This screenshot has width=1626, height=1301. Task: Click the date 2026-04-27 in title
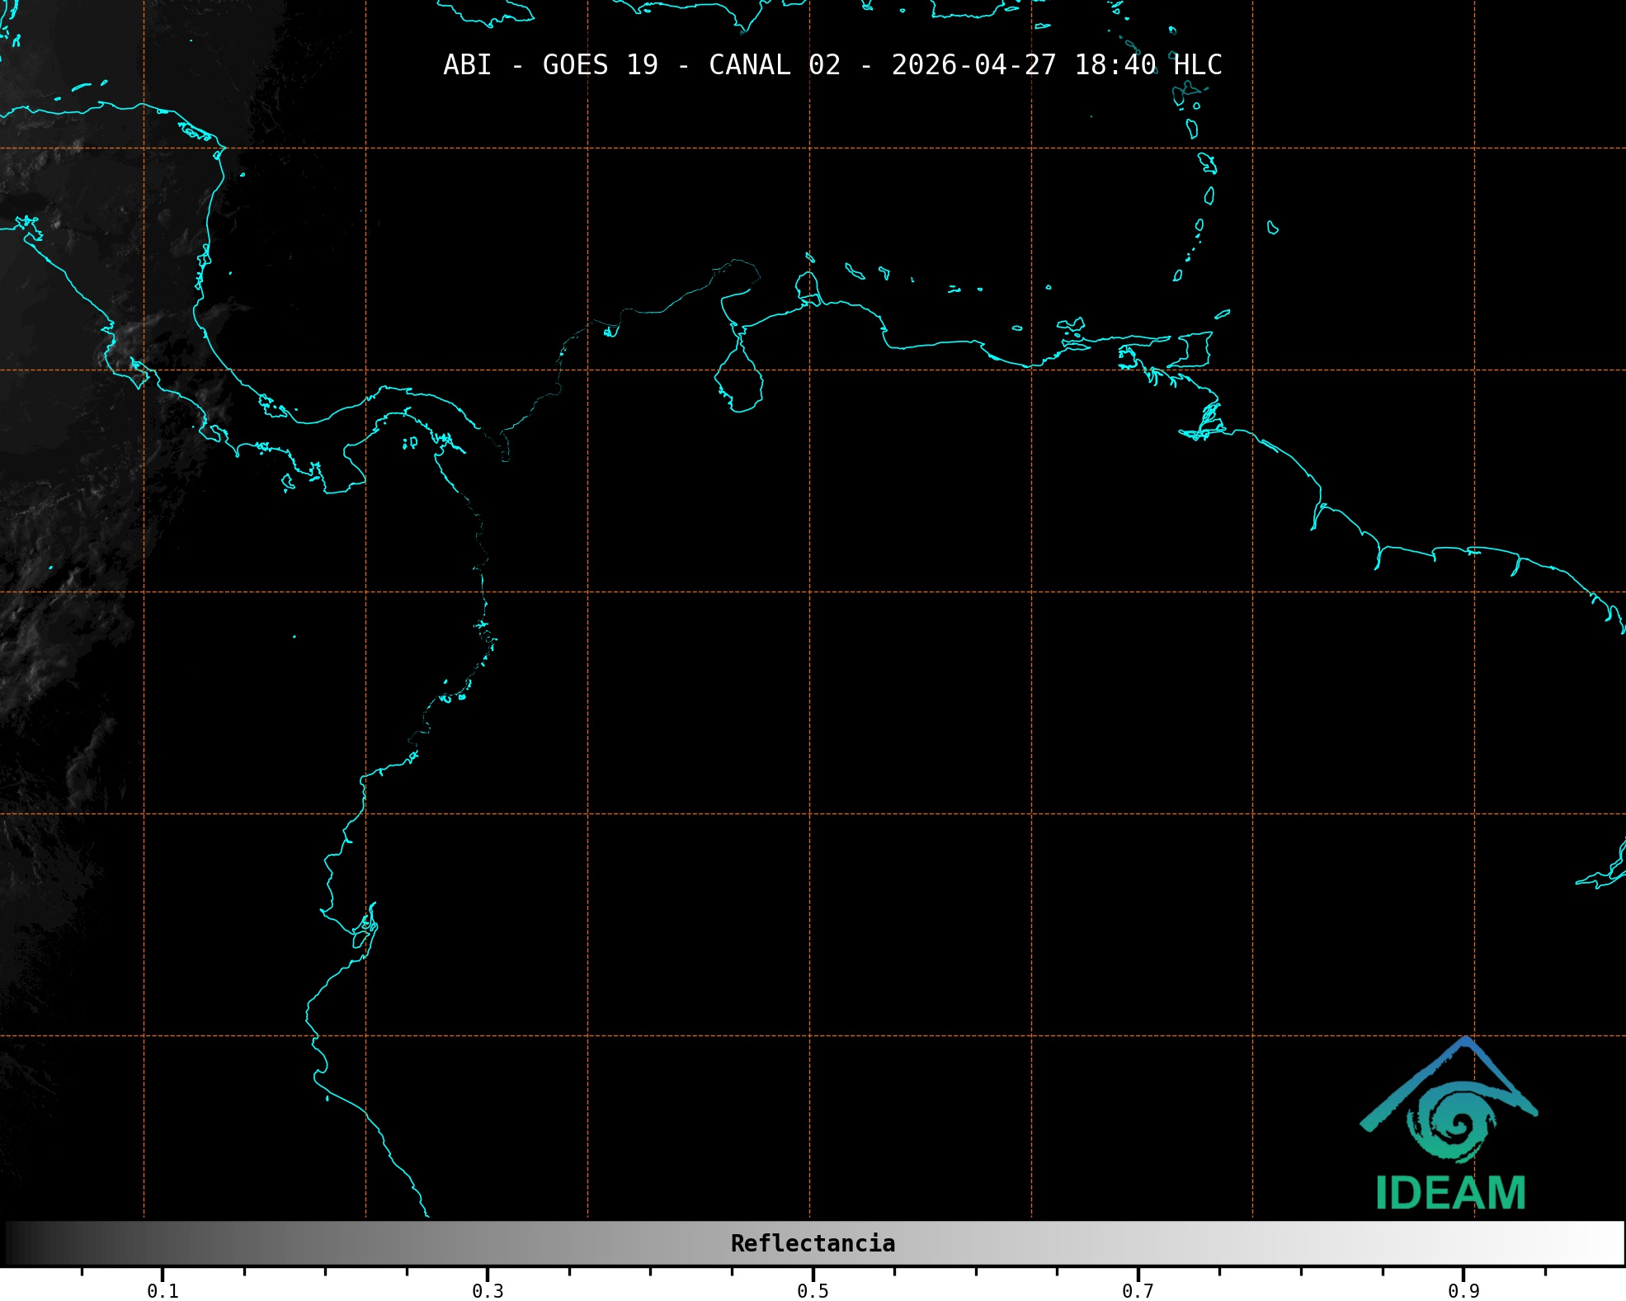point(973,65)
